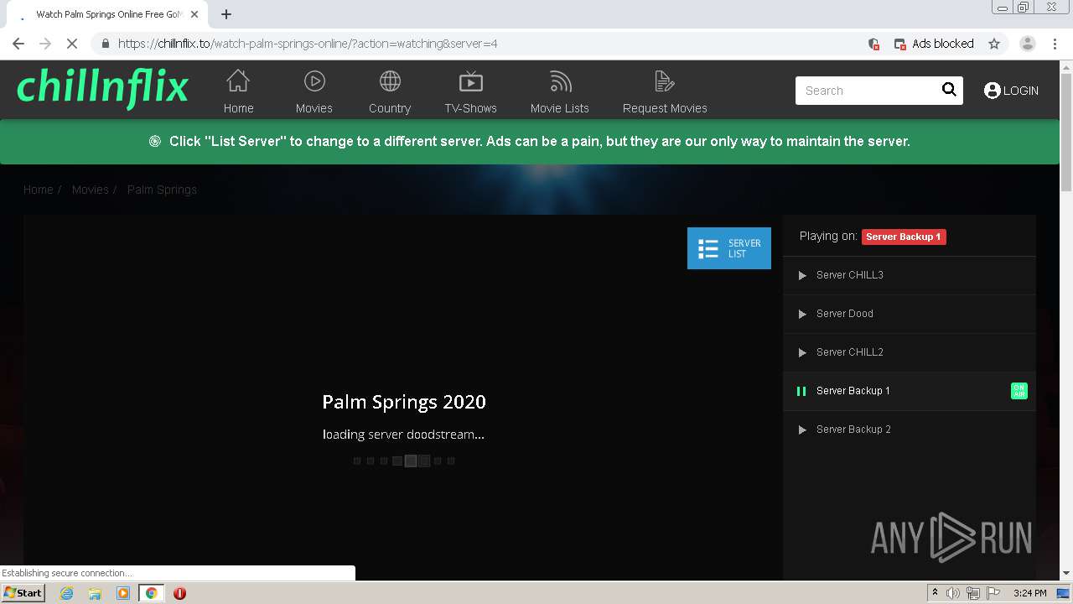Open Chrome three-dot menu
The image size is (1073, 604).
1055,44
